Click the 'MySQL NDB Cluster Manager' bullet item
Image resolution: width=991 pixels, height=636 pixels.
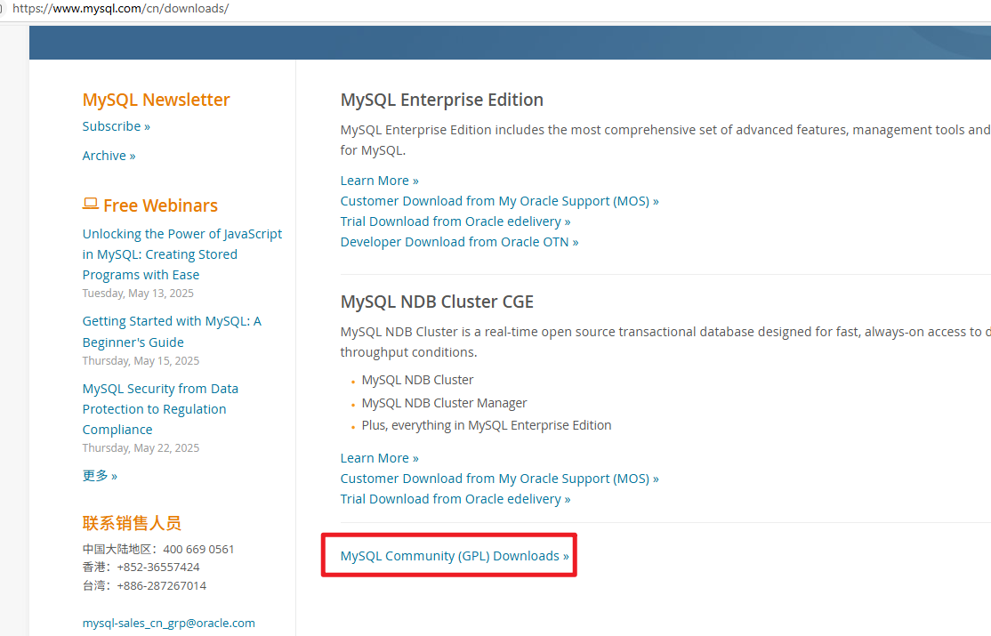point(444,403)
